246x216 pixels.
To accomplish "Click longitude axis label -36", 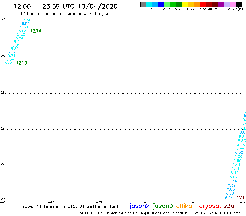I will pyautogui.click(x=147, y=202).
